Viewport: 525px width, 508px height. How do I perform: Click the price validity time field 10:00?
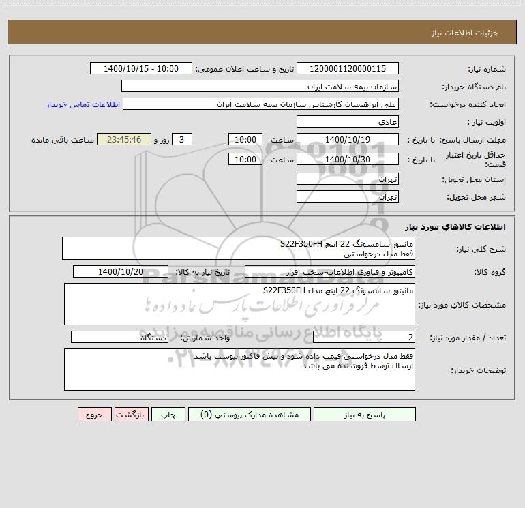(x=245, y=159)
